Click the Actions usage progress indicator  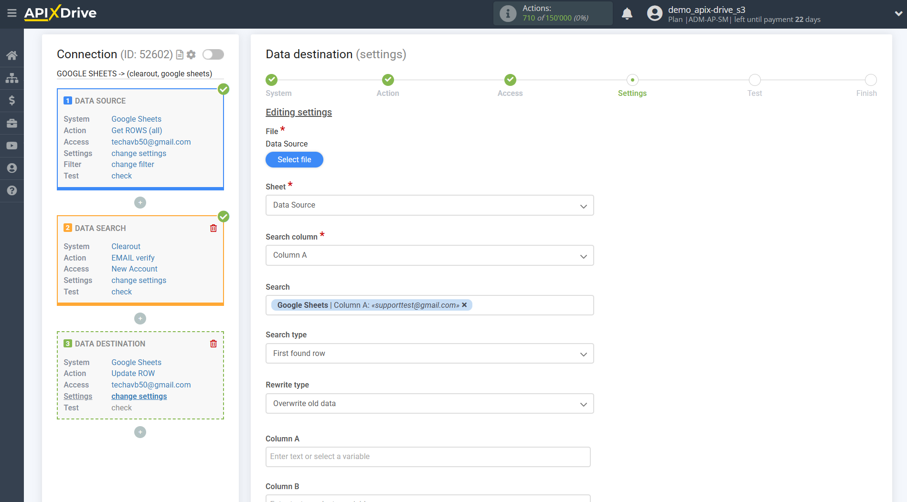(553, 13)
